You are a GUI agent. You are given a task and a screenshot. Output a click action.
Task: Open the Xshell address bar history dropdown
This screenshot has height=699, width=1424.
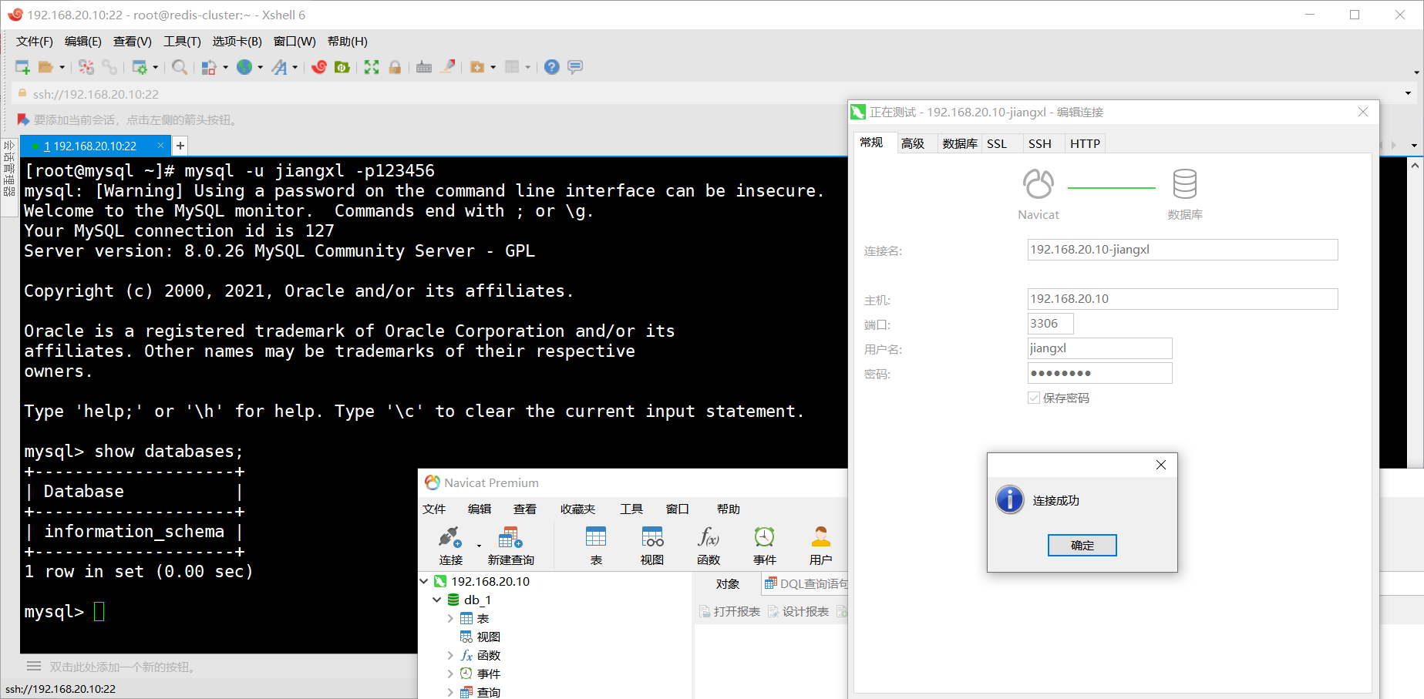coord(1408,93)
